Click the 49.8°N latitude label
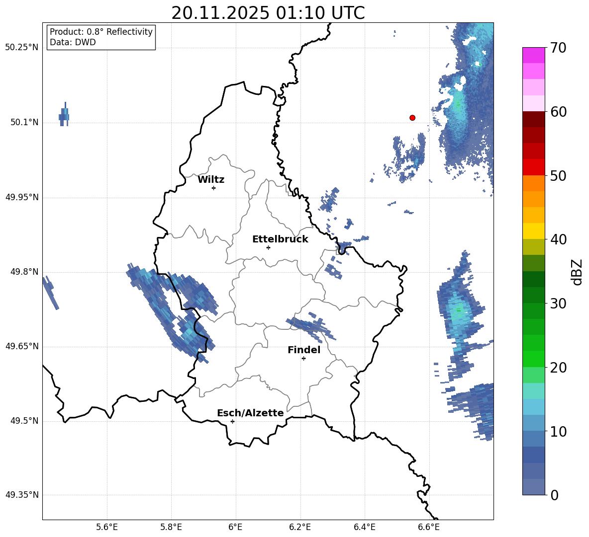Screen dimensions: 589x537 (24, 272)
